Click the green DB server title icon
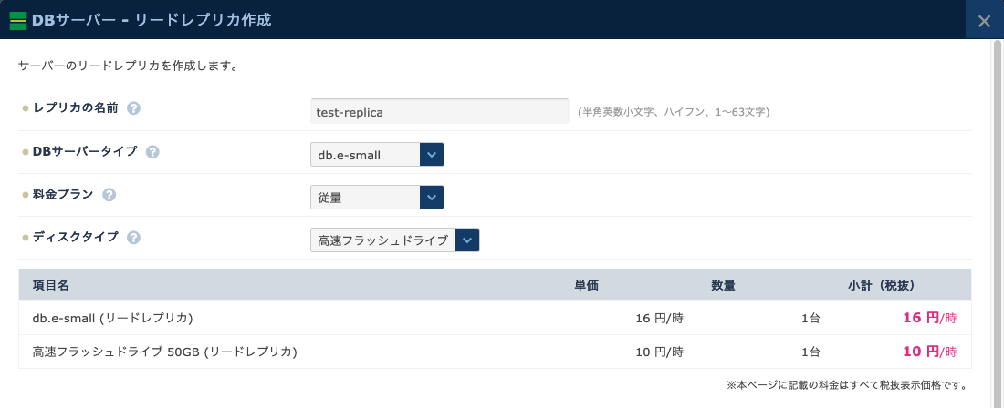The height and width of the screenshot is (408, 1004). (17, 20)
